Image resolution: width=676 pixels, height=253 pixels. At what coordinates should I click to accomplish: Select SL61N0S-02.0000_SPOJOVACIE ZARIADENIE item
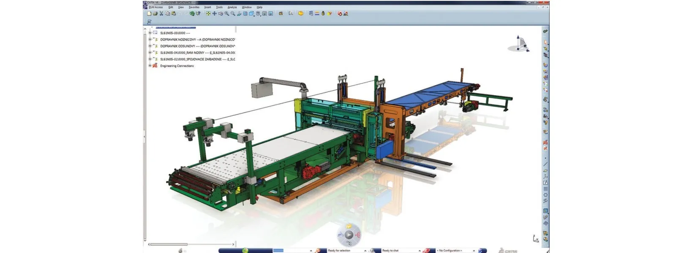click(197, 59)
